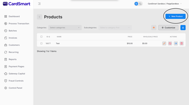
Task: Open Reports from the sidebar
Action: click(10, 59)
